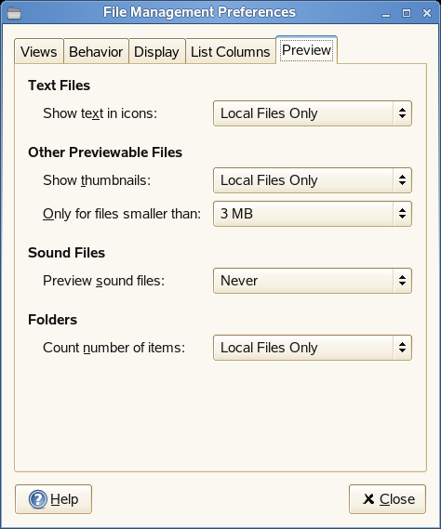Switch to the Views tab

pyautogui.click(x=39, y=51)
